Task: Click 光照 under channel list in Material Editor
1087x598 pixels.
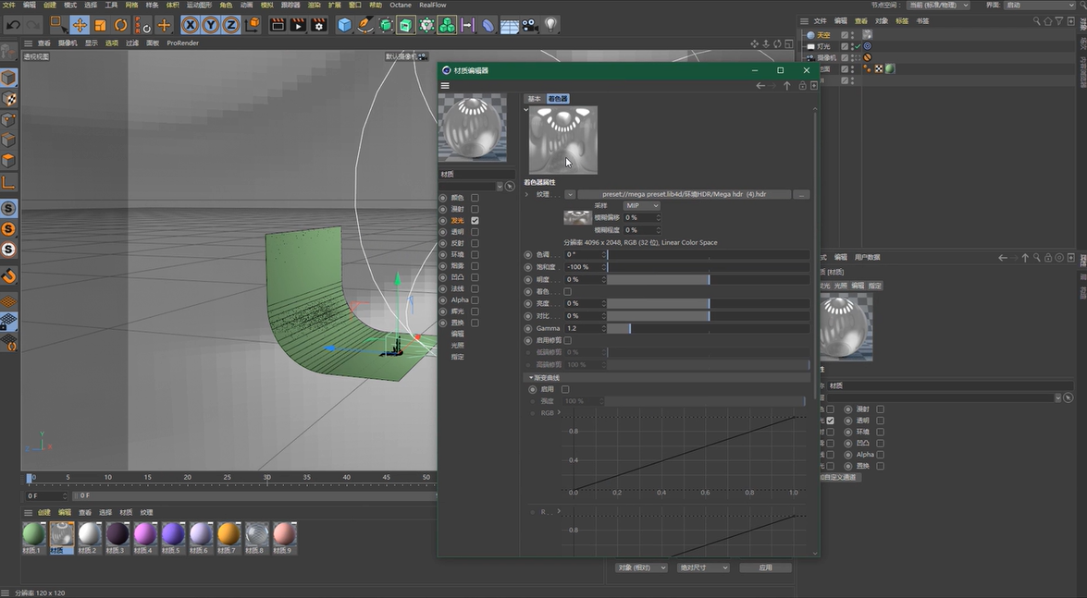Action: (458, 345)
